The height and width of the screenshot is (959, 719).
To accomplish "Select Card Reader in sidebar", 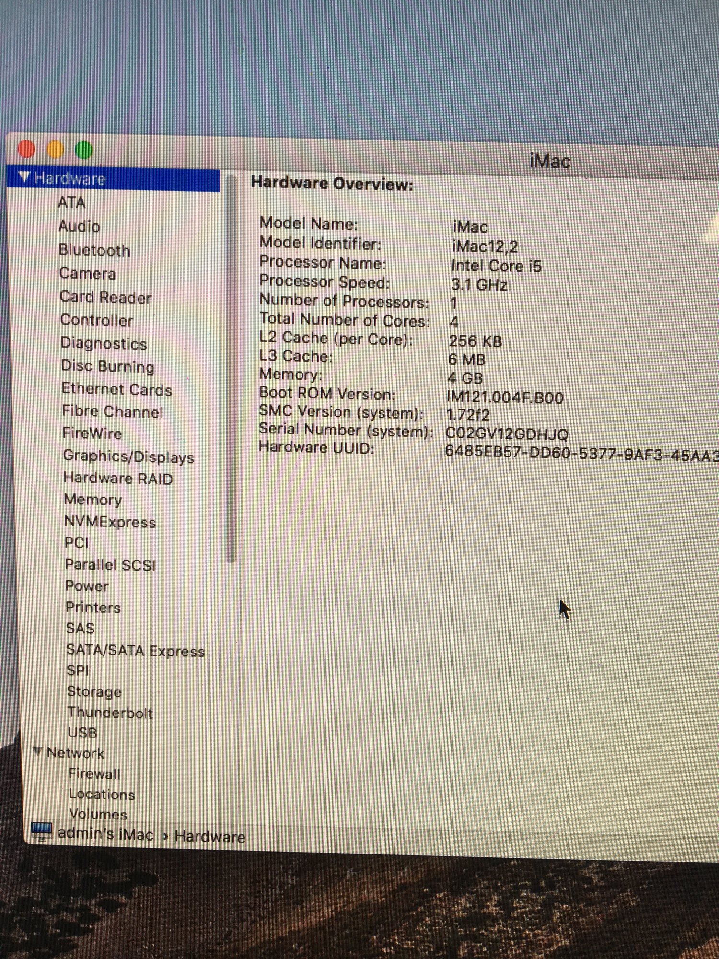I will coord(105,297).
